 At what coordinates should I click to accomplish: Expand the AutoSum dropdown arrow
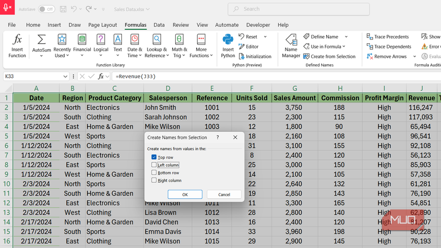(41, 56)
